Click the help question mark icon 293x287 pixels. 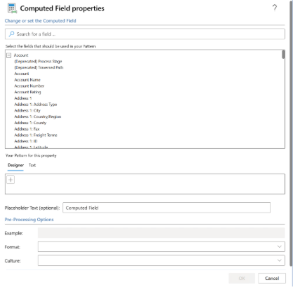click(275, 8)
